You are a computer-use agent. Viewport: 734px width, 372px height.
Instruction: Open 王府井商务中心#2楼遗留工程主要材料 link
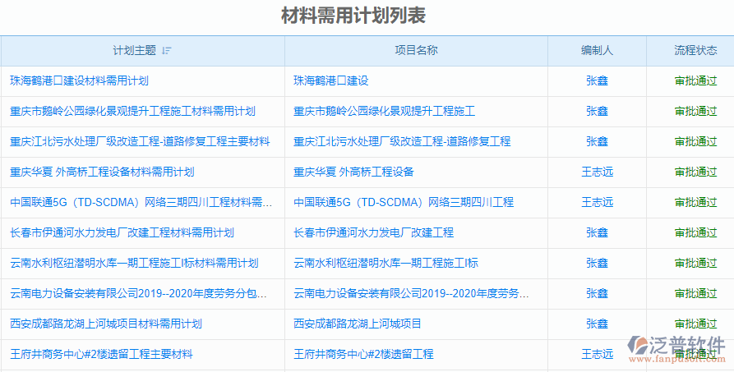click(x=101, y=354)
